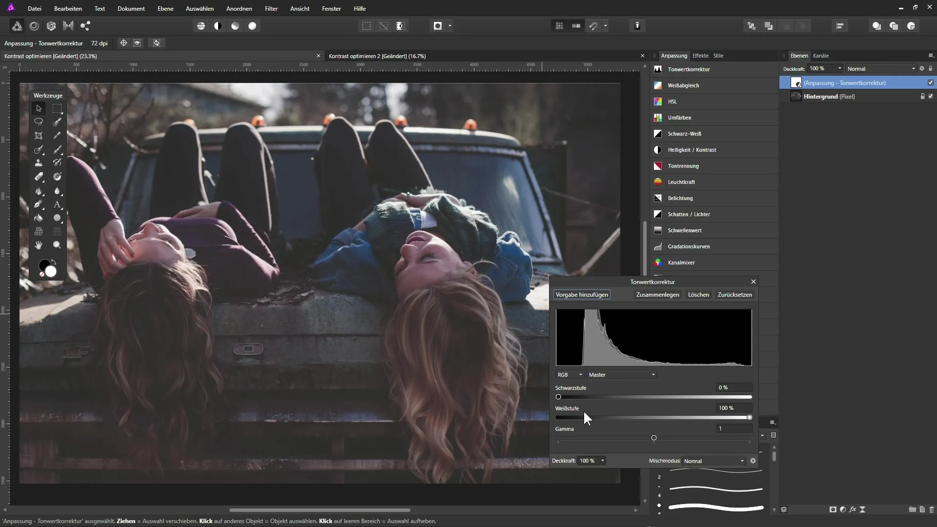The width and height of the screenshot is (937, 527).
Task: Select the Pen tool
Action: [39, 204]
